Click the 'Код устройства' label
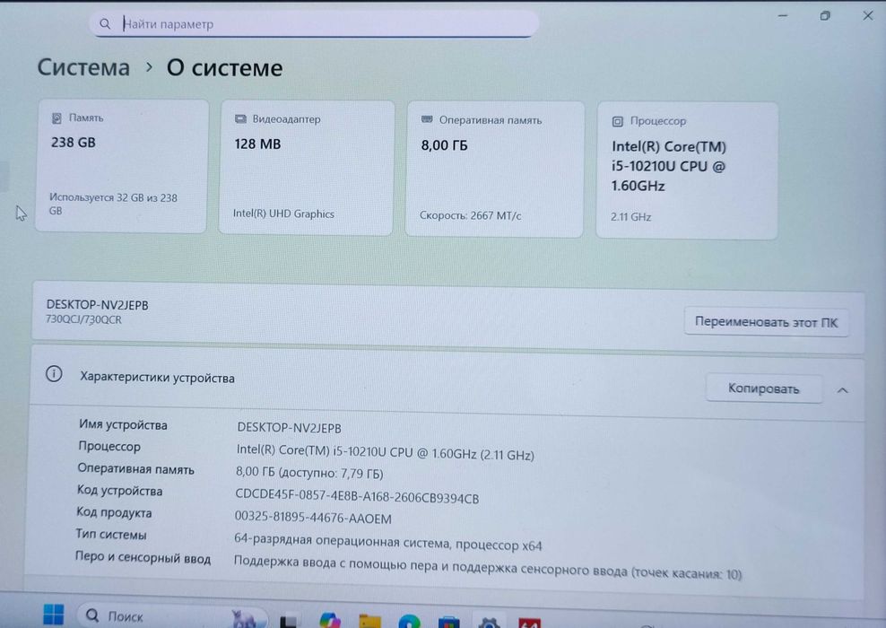The image size is (886, 628). click(120, 491)
